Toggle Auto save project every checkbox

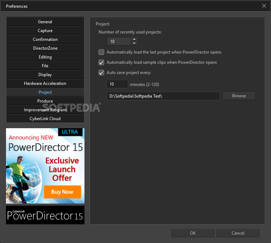click(x=101, y=73)
